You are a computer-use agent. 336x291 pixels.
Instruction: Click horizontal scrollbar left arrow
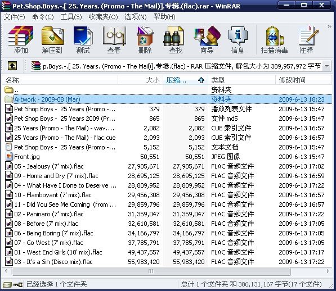click(6, 271)
